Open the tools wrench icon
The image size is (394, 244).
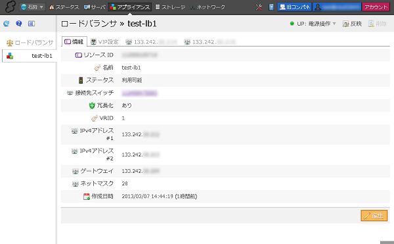259,7
